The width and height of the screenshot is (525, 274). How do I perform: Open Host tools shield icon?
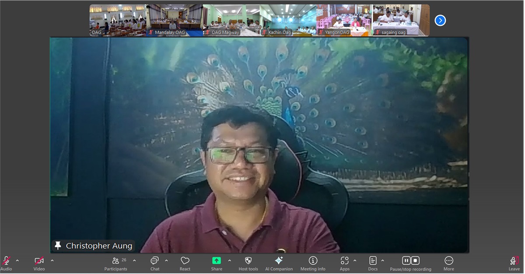point(248,261)
